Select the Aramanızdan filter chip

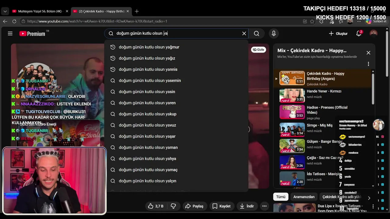pos(304,197)
